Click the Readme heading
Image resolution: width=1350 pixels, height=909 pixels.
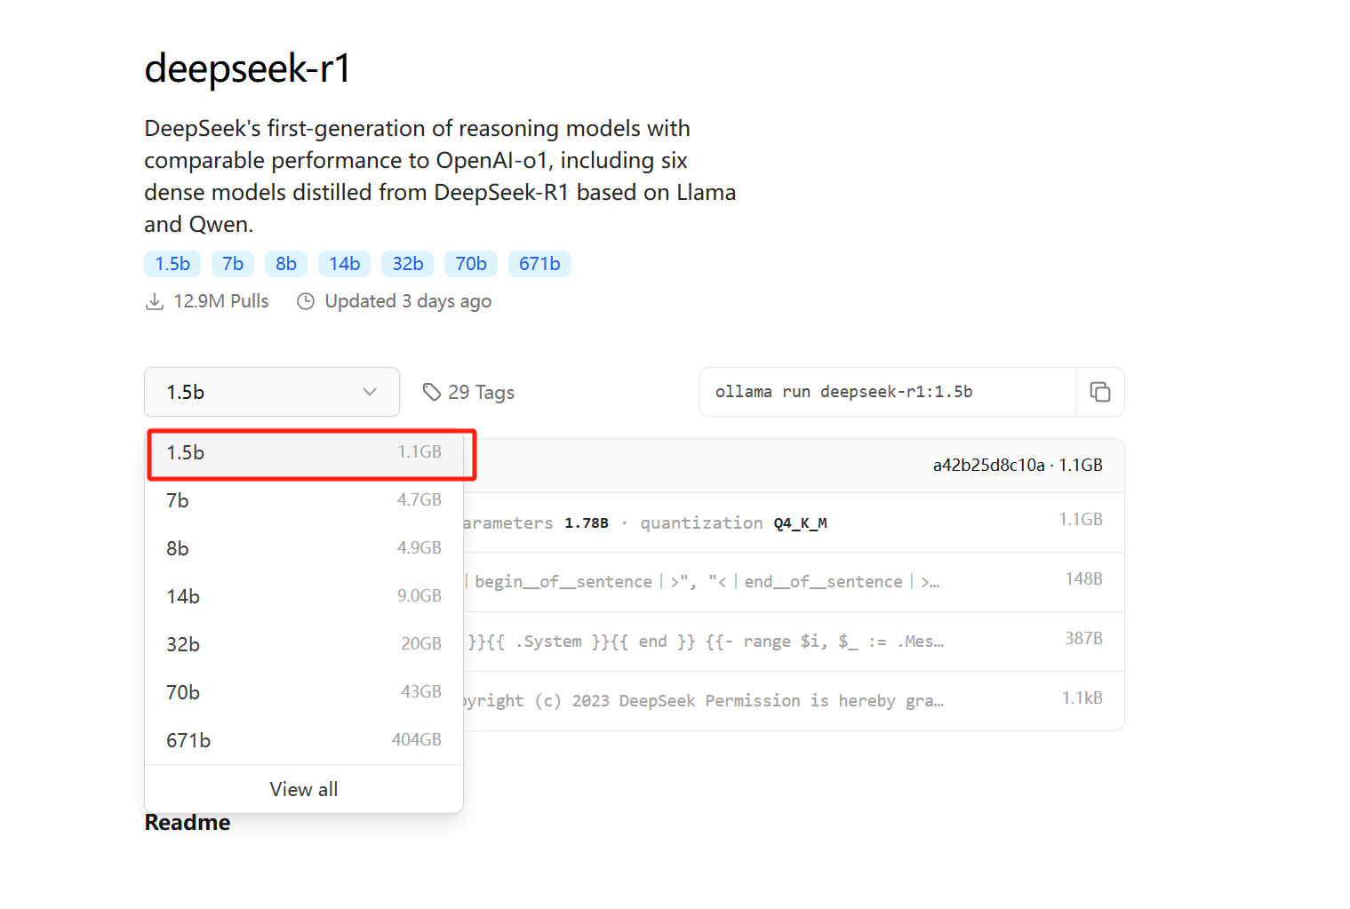(188, 823)
